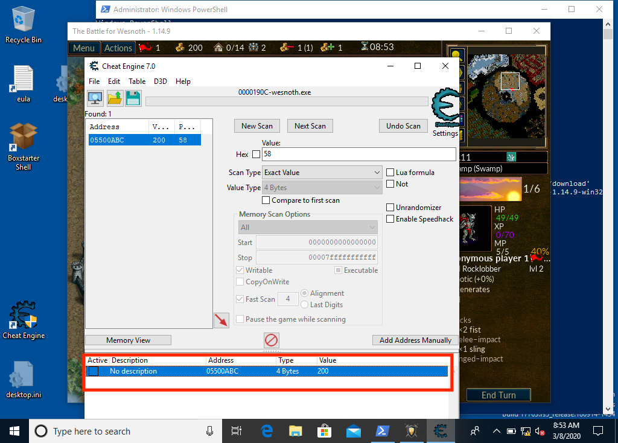
Task: Open Recycle Bin on the desktop
Action: (x=24, y=25)
